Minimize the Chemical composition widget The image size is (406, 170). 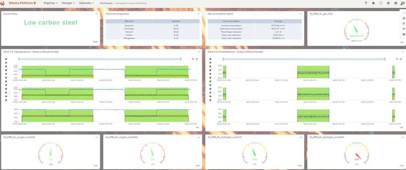[x=199, y=14]
